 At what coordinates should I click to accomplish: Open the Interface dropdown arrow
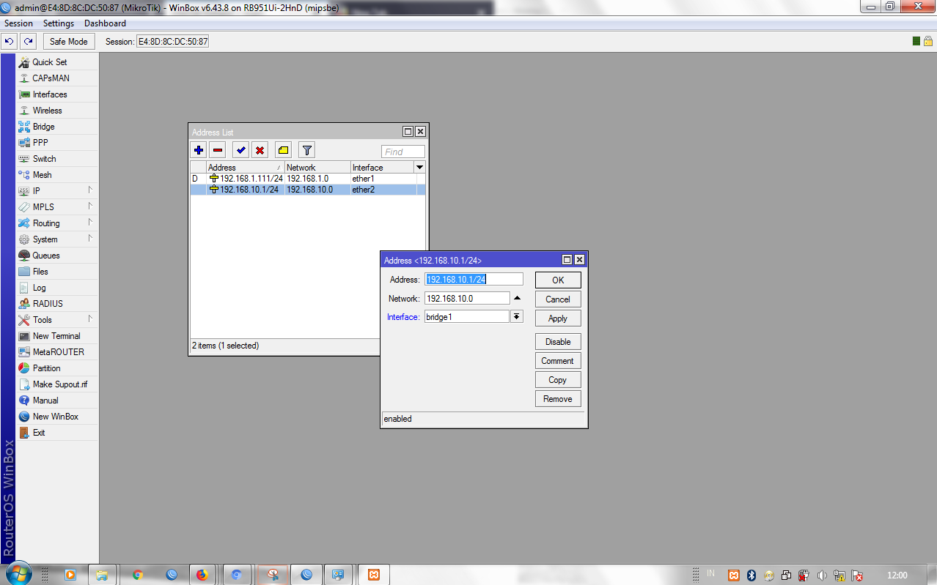[517, 316]
